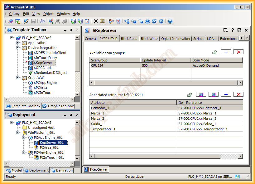Expand the Application toolset node
The image size is (255, 184).
[18, 43]
